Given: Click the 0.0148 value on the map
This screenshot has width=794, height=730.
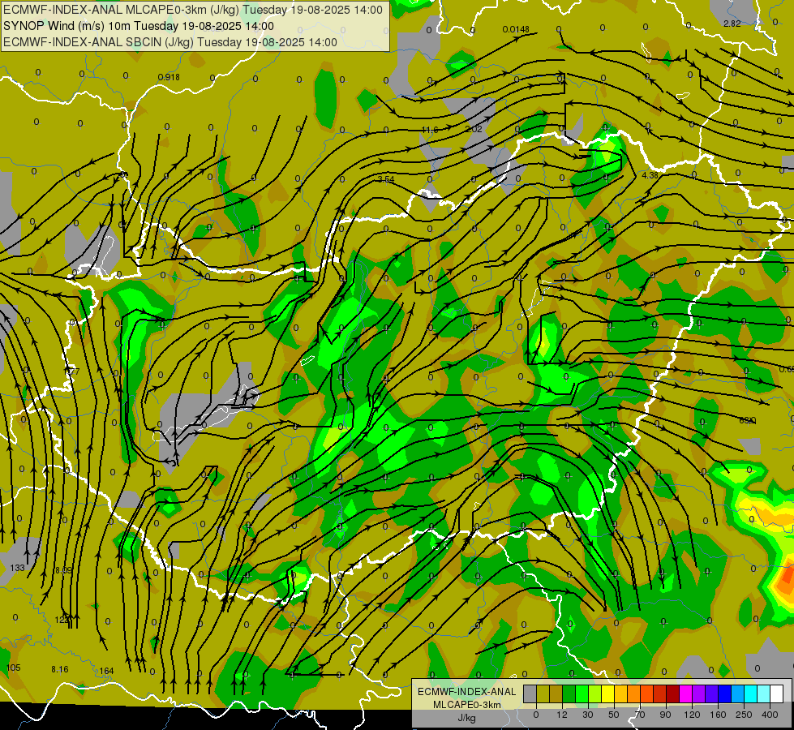Looking at the screenshot, I should coord(516,29).
